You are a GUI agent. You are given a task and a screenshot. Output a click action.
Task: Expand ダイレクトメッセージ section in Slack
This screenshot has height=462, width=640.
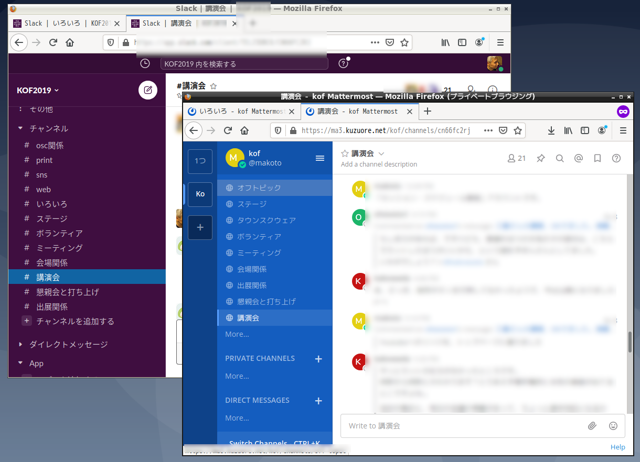click(20, 344)
